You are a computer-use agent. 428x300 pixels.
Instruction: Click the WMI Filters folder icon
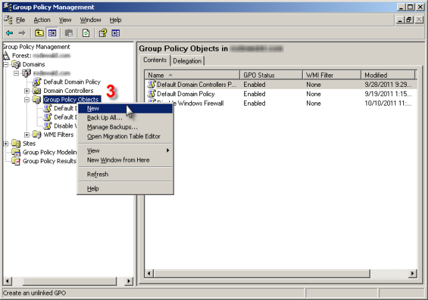point(37,134)
